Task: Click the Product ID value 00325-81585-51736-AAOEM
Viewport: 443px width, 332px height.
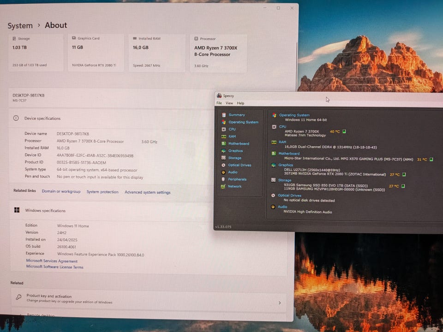Action: pyautogui.click(x=81, y=163)
